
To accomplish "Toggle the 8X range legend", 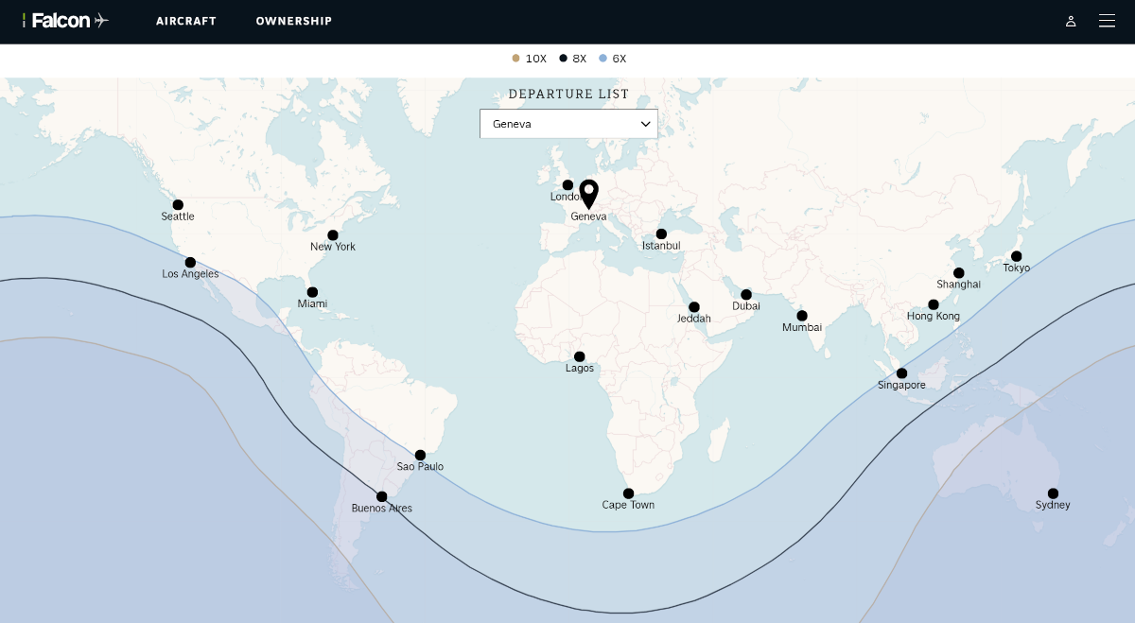I will [x=573, y=59].
